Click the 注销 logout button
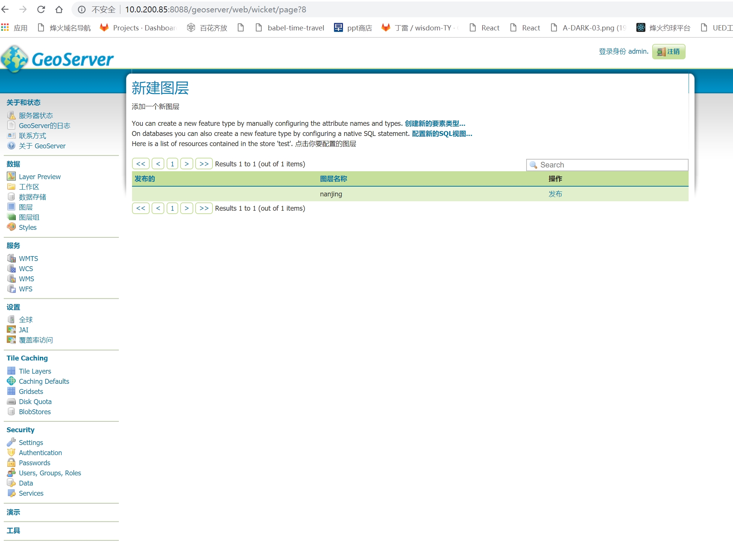 click(669, 51)
